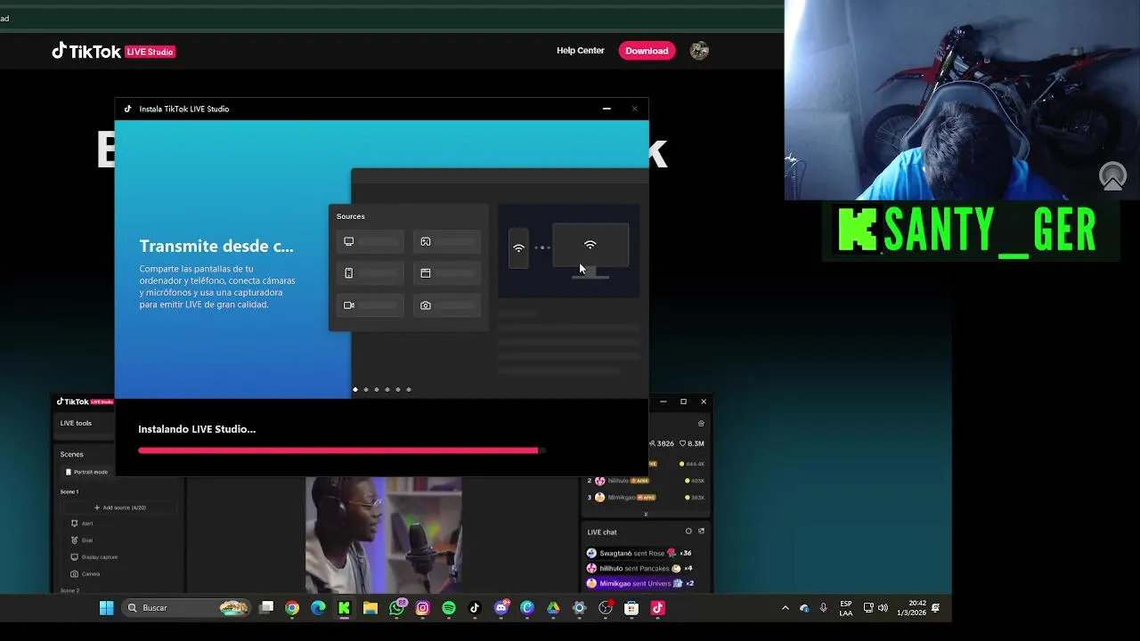Click the TikTok logo in the installer title bar
Viewport: 1140px width, 641px height.
127,109
